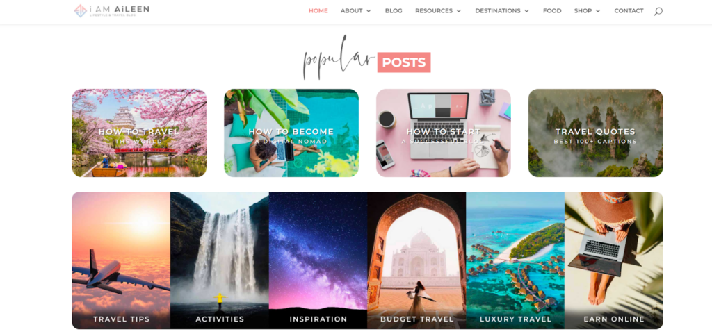The width and height of the screenshot is (712, 334).
Task: Open the Food menu item
Action: coord(552,11)
